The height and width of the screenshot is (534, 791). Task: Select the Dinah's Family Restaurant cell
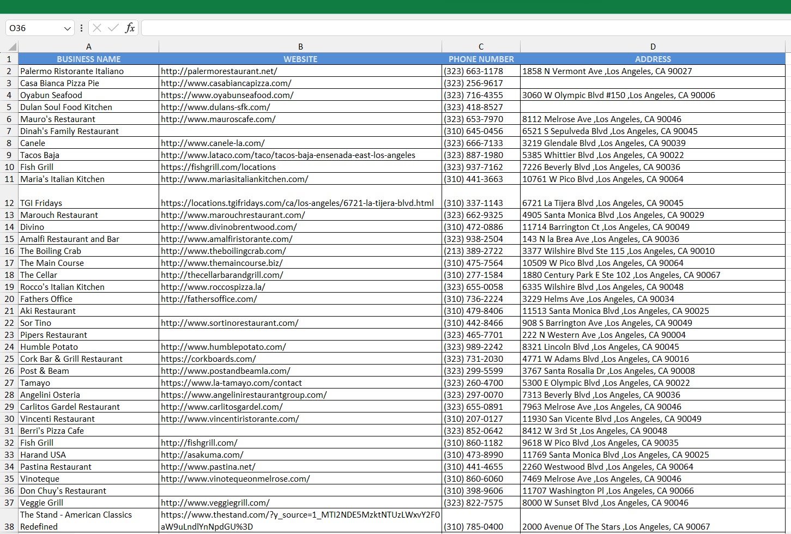pyautogui.click(x=89, y=131)
